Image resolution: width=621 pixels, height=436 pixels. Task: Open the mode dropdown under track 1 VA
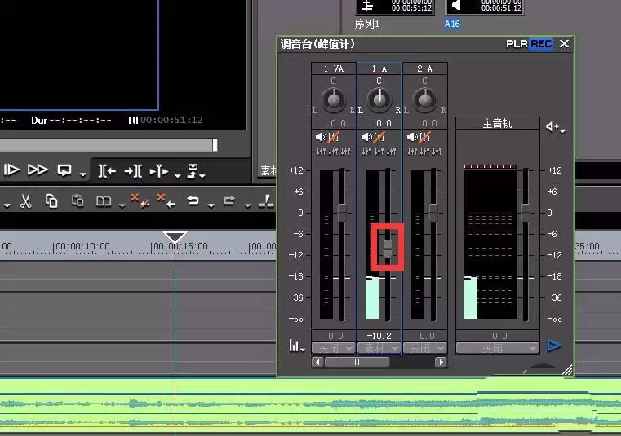point(333,349)
